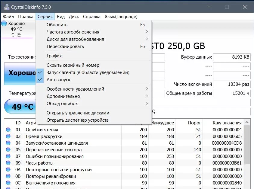The height and width of the screenshot is (189, 254).
Task: Select the Повторы рекалибровки row
Action: (124, 176)
